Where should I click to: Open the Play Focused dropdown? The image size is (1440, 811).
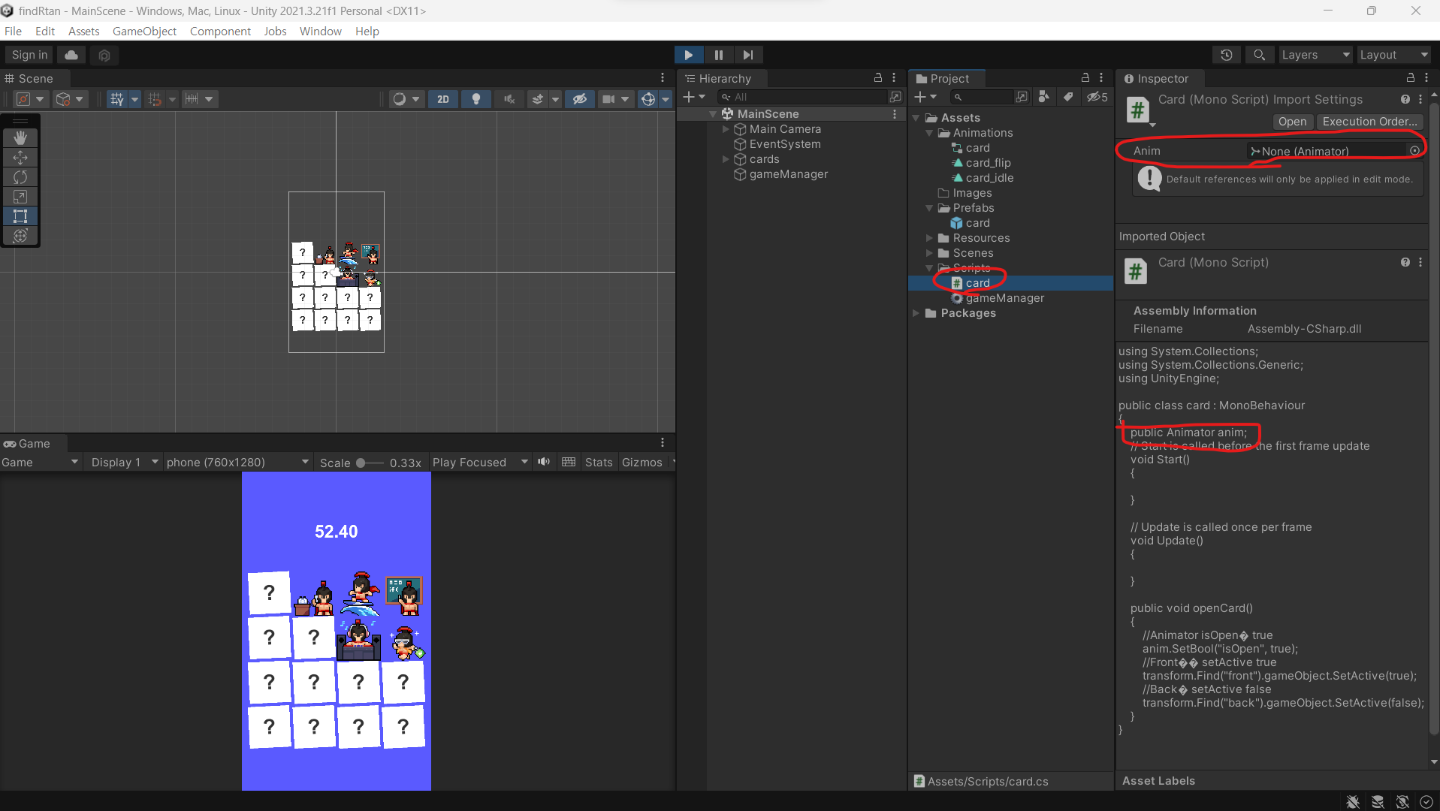(480, 463)
